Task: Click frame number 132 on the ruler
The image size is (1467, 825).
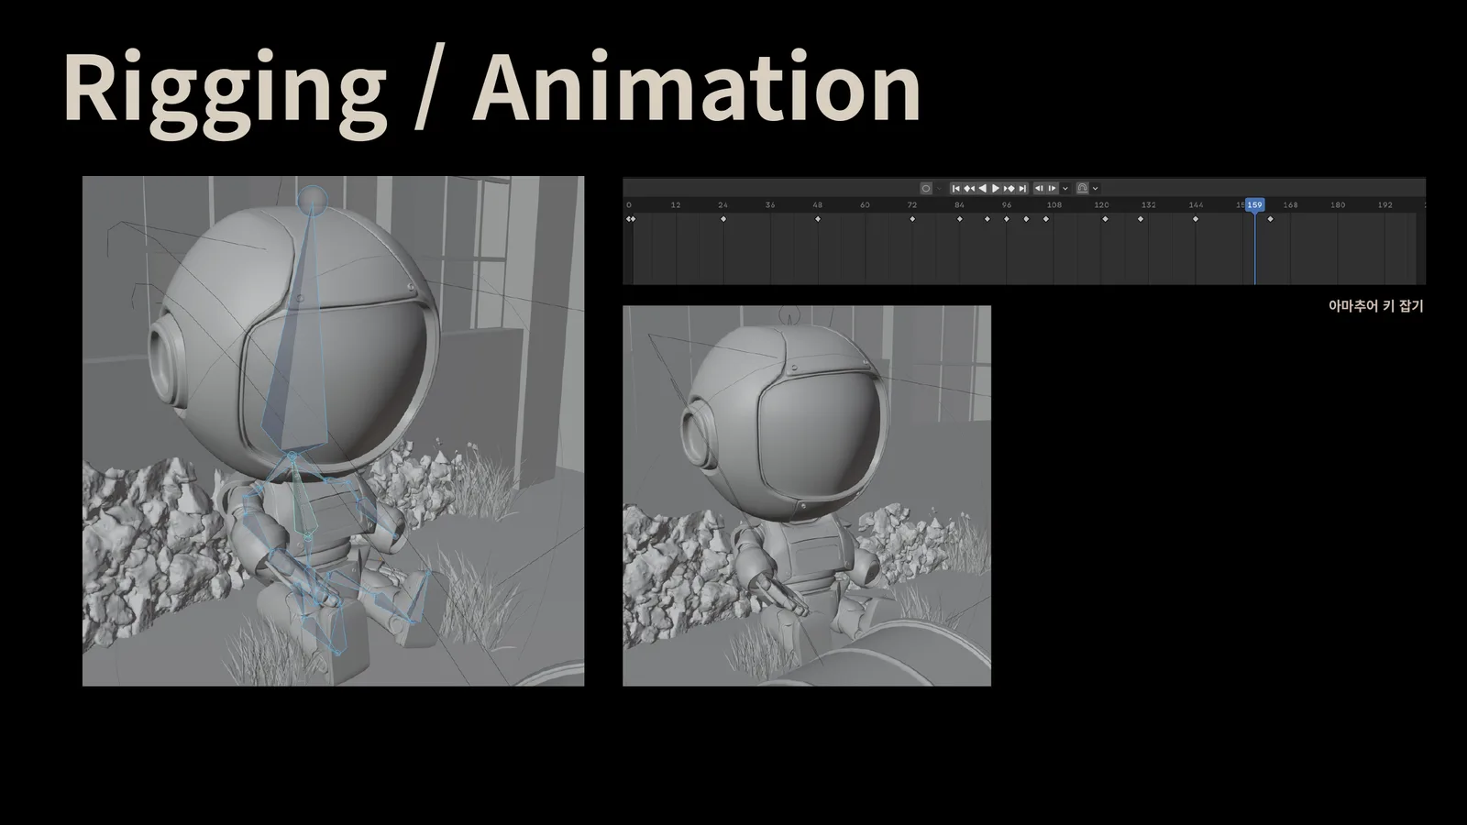Action: (1149, 205)
